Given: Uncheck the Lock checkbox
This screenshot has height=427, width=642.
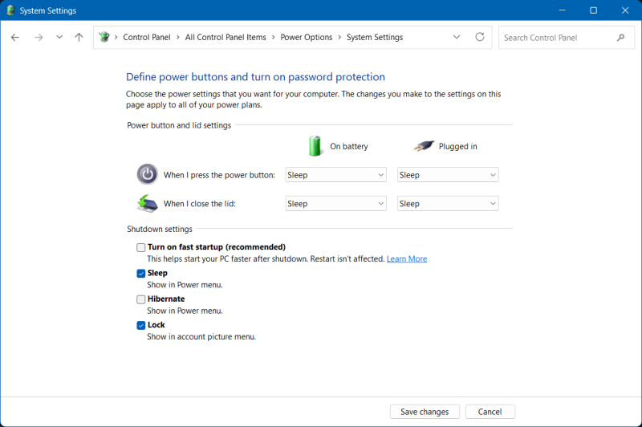Looking at the screenshot, I should (141, 325).
